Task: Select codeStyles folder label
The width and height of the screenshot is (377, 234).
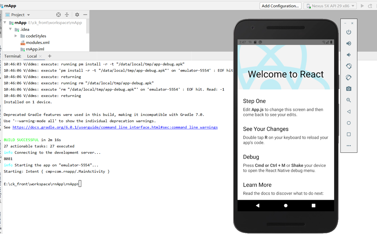Action: point(36,36)
